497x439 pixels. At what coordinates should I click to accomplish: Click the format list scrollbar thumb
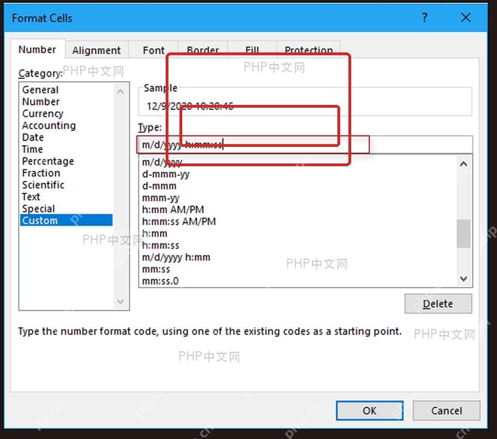pos(464,234)
